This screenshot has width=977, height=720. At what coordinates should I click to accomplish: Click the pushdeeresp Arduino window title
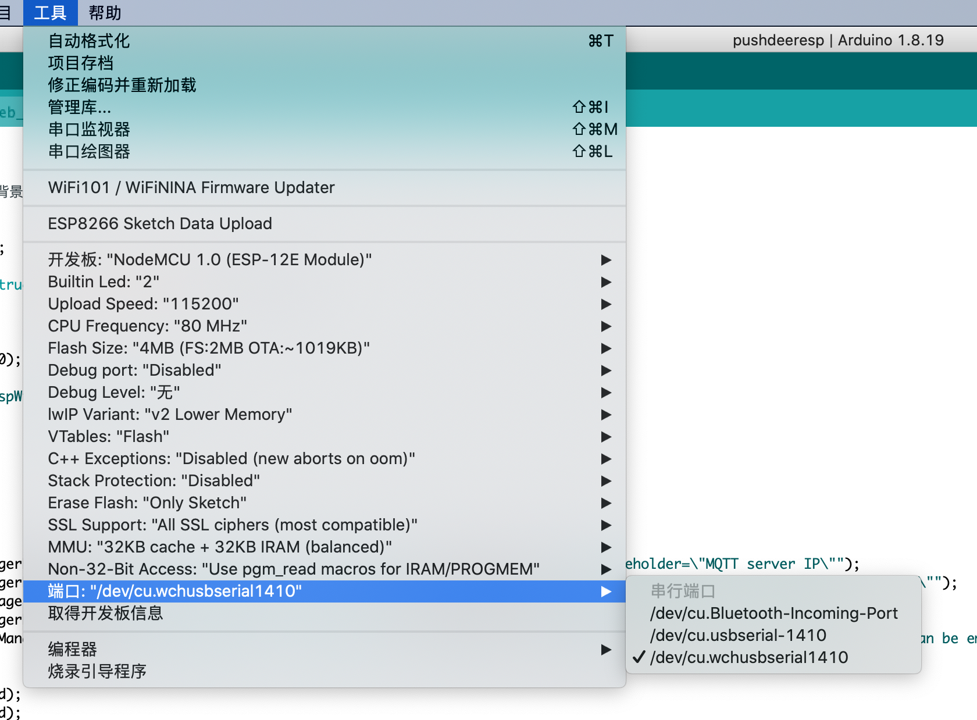pyautogui.click(x=838, y=40)
